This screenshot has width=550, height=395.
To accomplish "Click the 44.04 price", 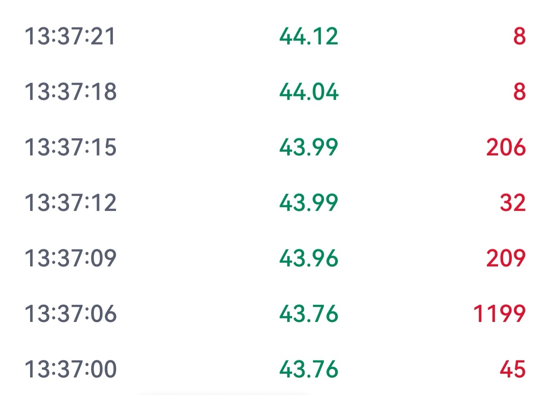I will click(x=308, y=91).
